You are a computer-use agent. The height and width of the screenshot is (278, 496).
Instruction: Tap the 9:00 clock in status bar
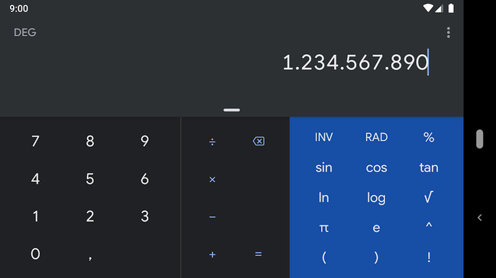click(x=18, y=8)
